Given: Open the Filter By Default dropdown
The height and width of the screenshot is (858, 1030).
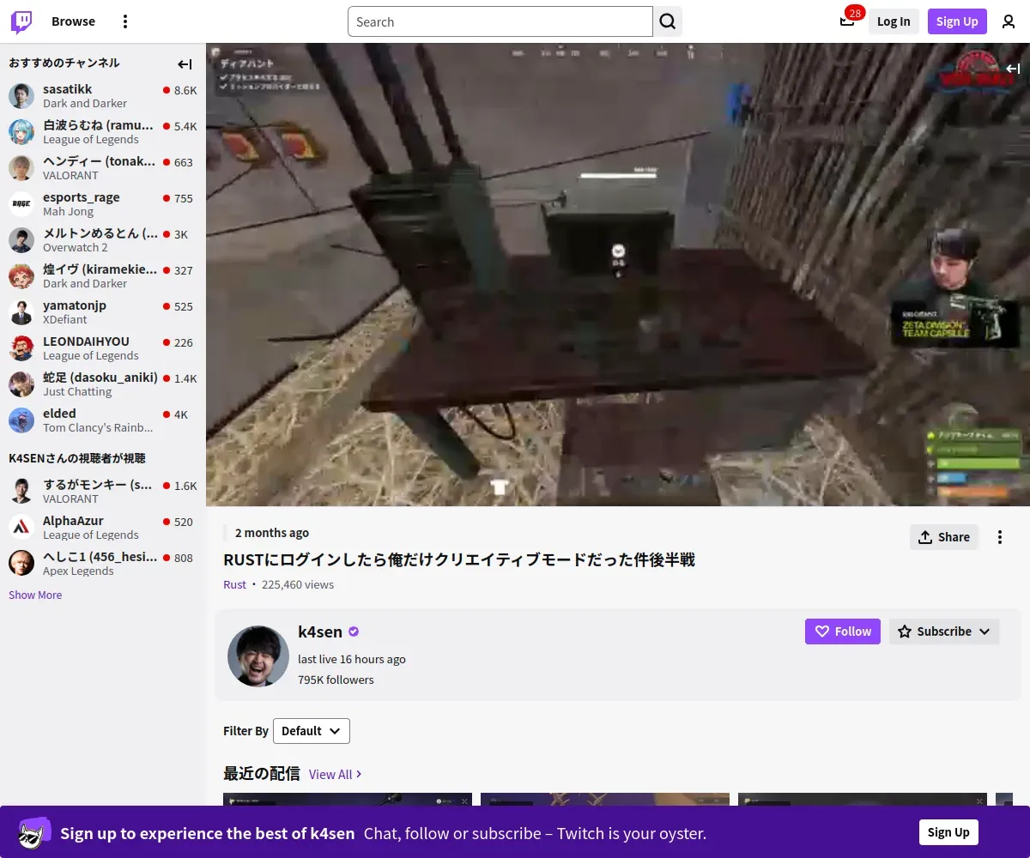Looking at the screenshot, I should [312, 731].
